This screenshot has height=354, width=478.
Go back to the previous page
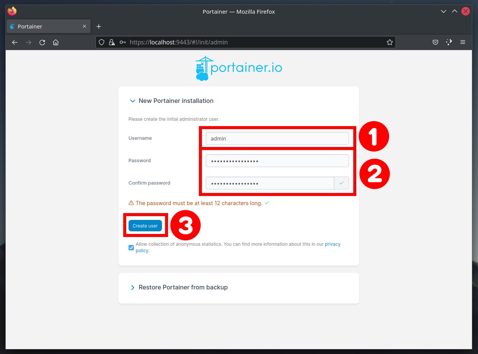[15, 42]
